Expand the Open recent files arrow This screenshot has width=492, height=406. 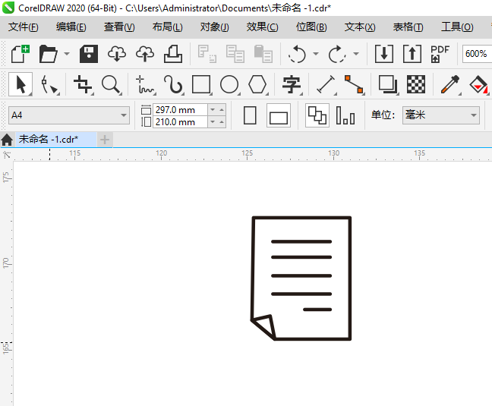(x=67, y=54)
